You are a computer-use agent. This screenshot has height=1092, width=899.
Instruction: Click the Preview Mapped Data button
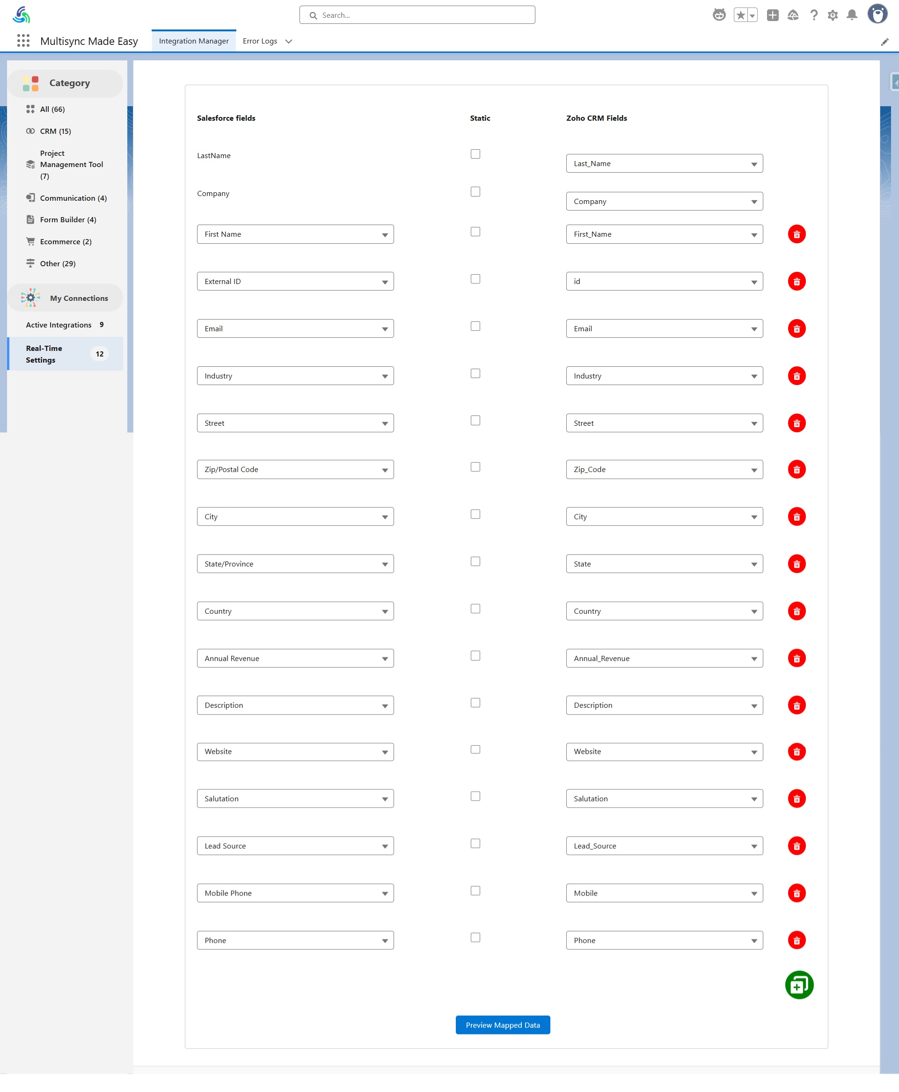[502, 1025]
